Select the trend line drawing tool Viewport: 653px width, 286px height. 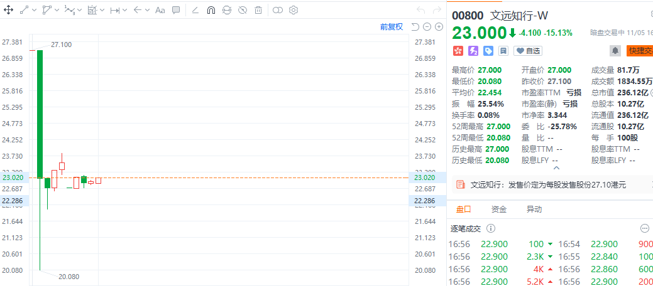pyautogui.click(x=25, y=11)
